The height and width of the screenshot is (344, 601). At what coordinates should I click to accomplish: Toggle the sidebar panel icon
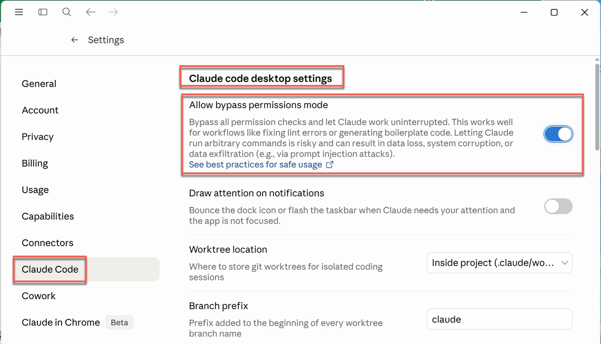(x=43, y=12)
